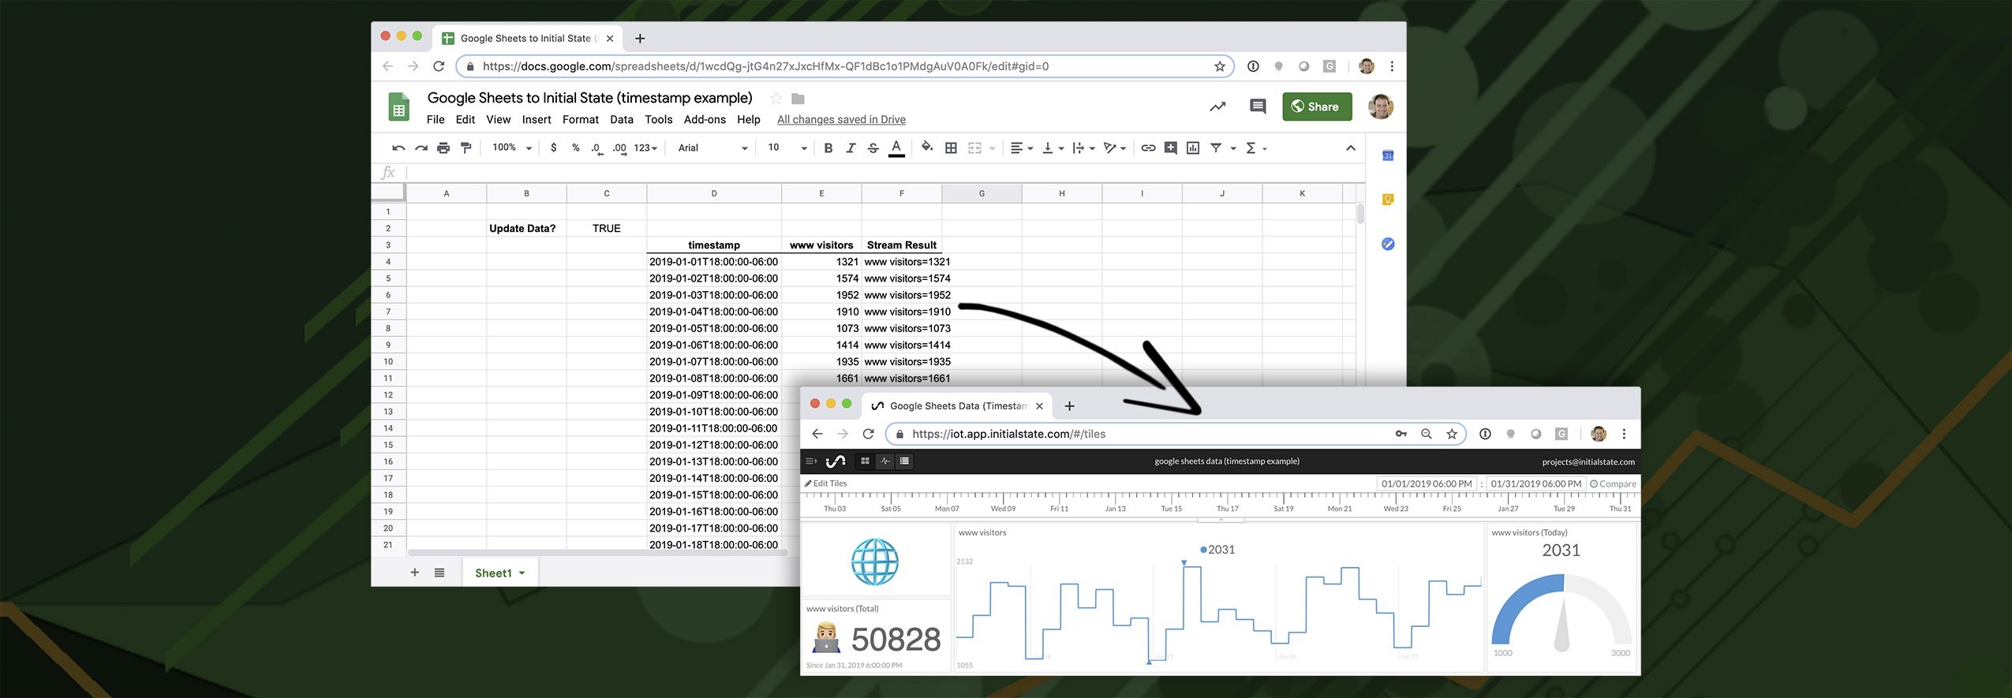This screenshot has width=2012, height=698.
Task: Click the Initial State address bar URL
Action: coord(1008,434)
